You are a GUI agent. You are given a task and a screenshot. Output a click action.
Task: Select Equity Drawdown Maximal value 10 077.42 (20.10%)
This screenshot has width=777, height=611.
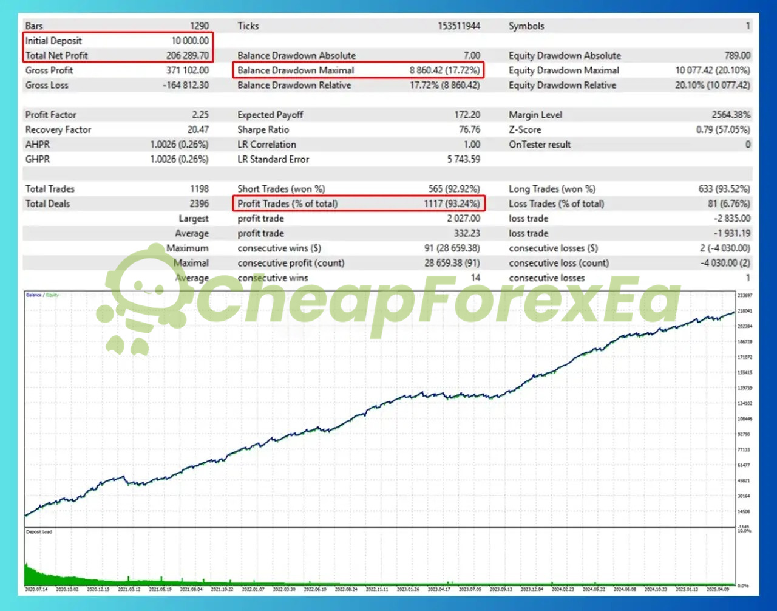713,70
